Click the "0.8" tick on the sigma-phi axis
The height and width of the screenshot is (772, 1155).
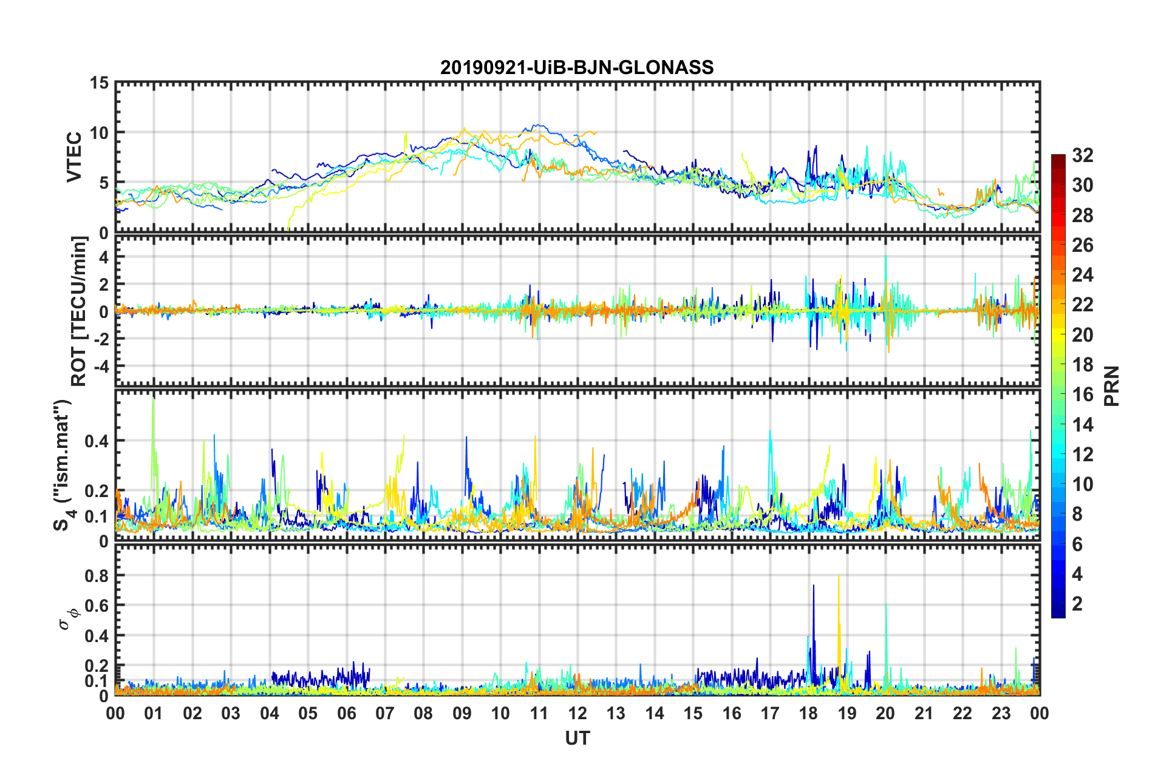(x=96, y=575)
